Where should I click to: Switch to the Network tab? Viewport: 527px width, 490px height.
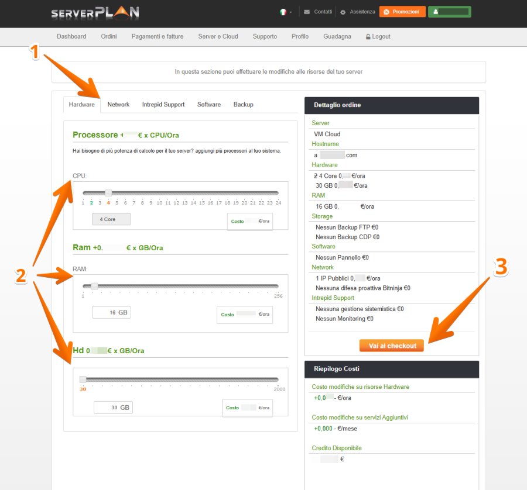point(118,105)
